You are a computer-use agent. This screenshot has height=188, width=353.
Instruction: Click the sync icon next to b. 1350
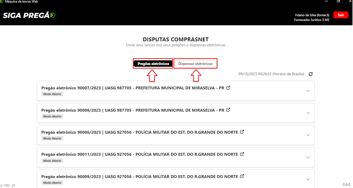pyautogui.click(x=13, y=186)
